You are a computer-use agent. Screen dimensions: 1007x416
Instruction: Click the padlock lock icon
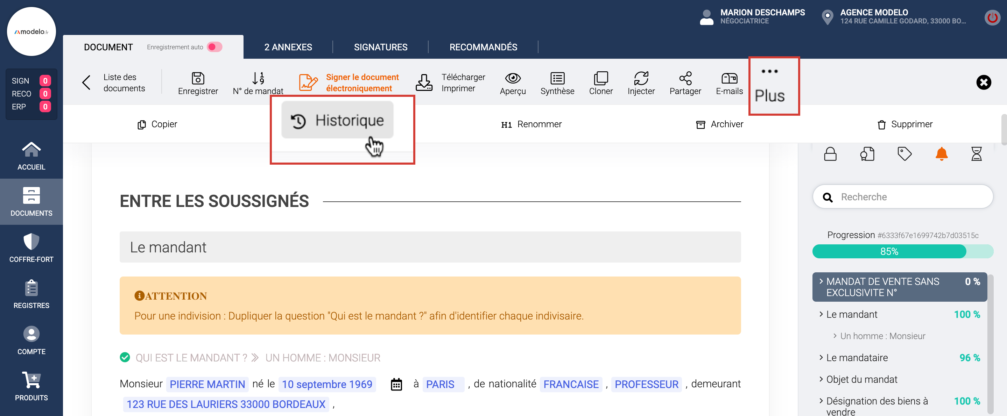830,154
